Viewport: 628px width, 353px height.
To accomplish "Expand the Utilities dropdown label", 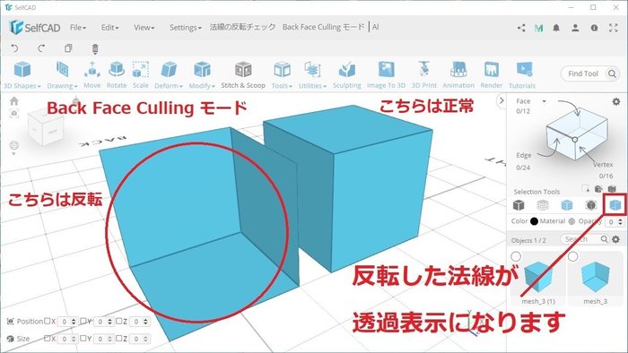I will click(312, 85).
